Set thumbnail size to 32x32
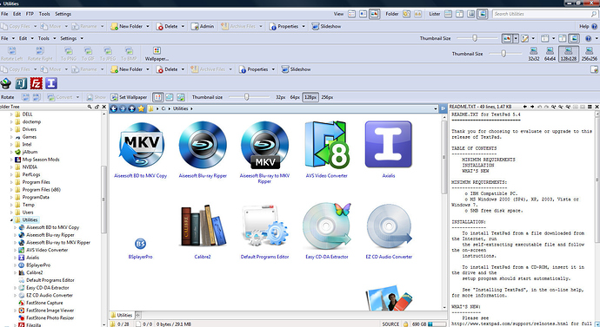The image size is (600, 327). click(x=533, y=54)
